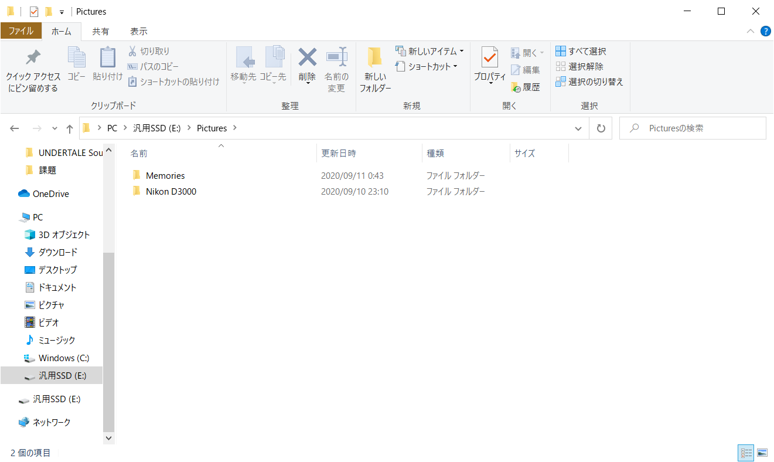
Task: Open the ファイル (File) menu
Action: click(x=21, y=32)
